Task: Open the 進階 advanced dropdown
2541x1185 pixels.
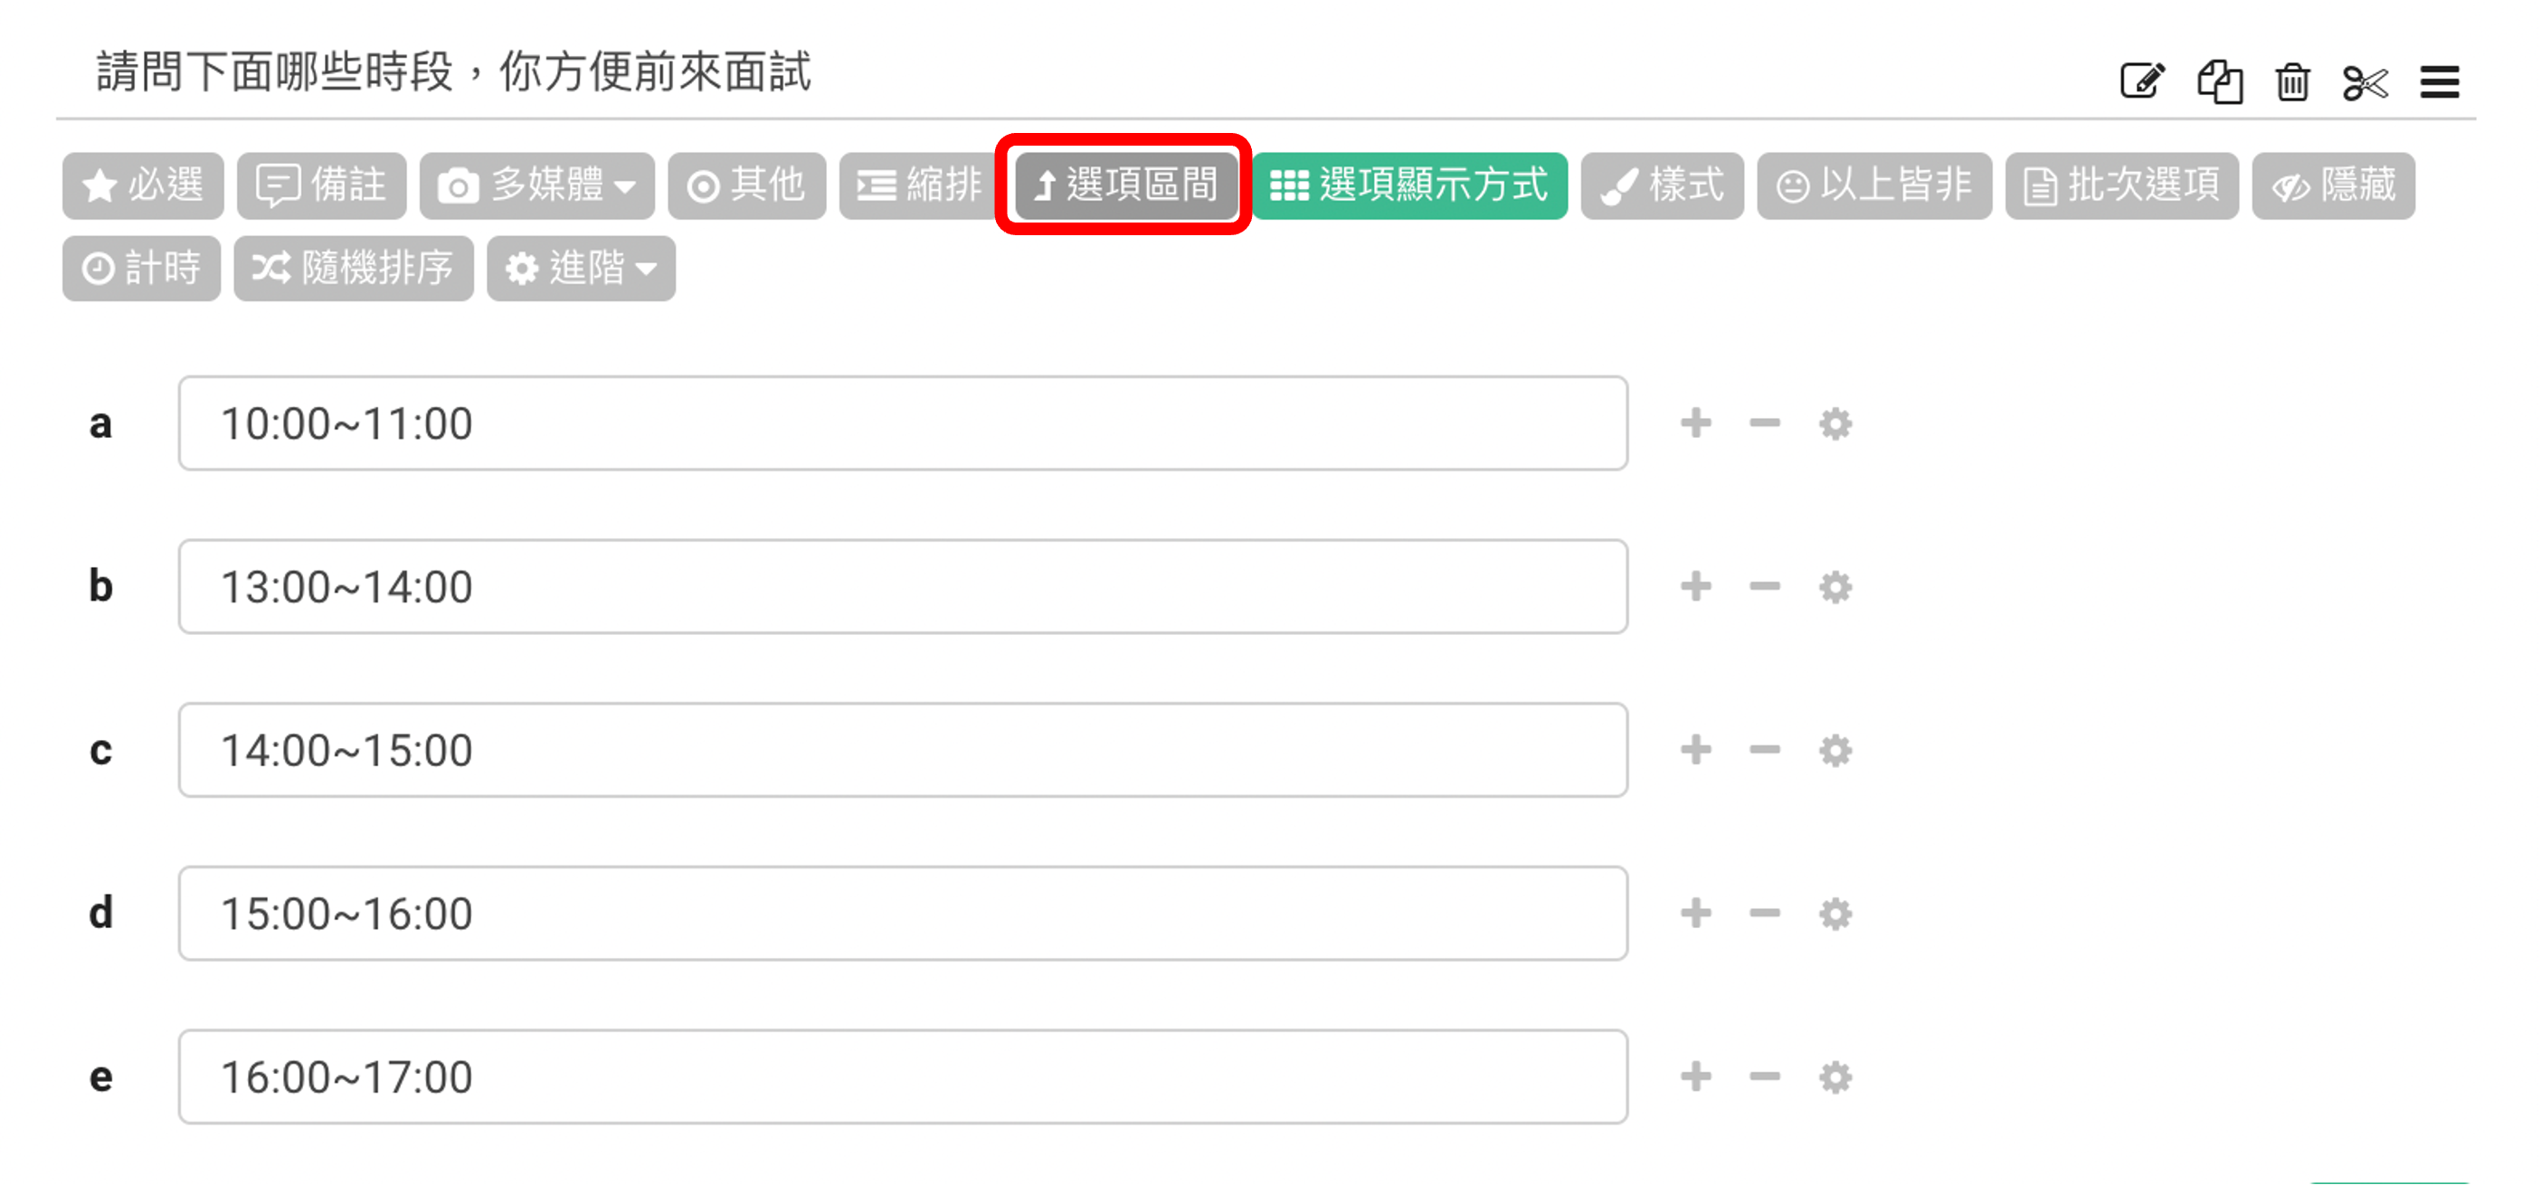Action: [580, 269]
